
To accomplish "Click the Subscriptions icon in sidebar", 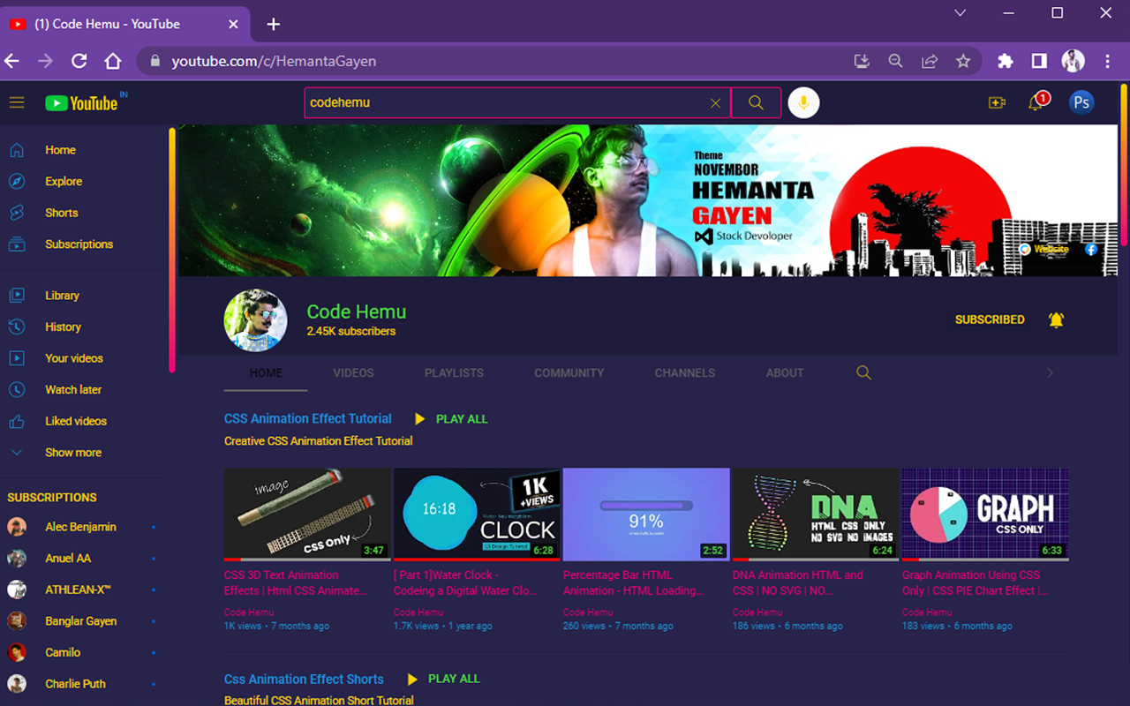I will click(x=17, y=244).
